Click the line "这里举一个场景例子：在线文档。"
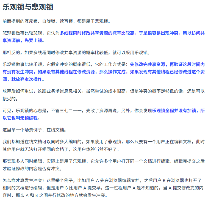 tap(34, 130)
